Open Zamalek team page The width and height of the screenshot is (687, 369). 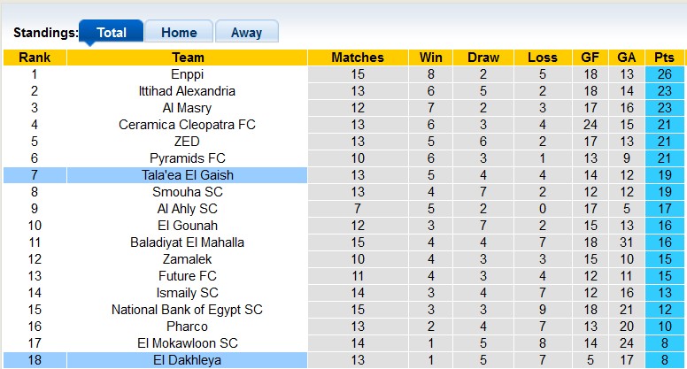[187, 259]
